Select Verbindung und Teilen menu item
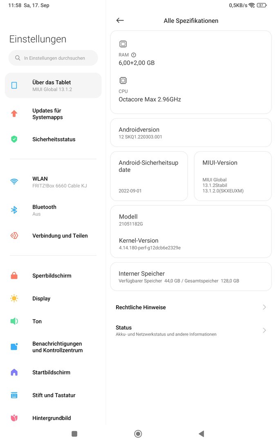 click(60, 236)
